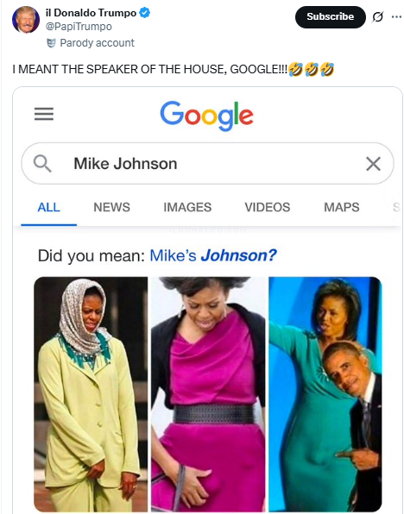Viewport: 404px width, 514px height.
Task: Switch to the MAPS tab
Action: coord(342,207)
